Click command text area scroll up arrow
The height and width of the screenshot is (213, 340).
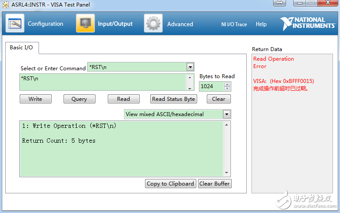(190, 77)
